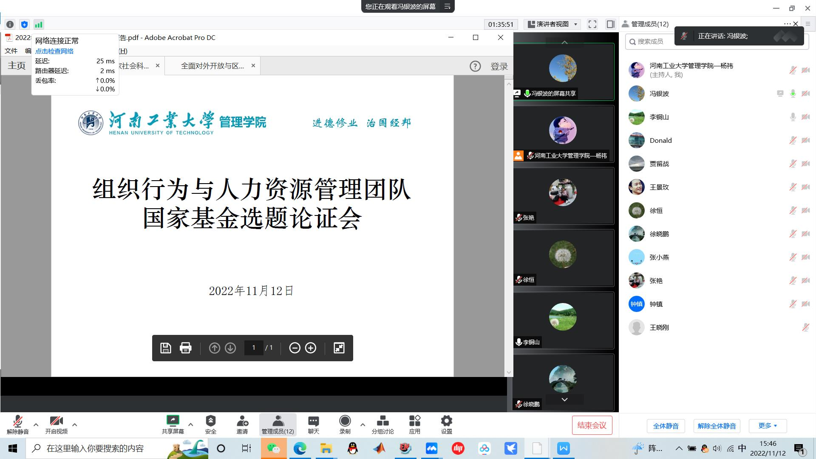Click the End Meeting button
Image resolution: width=816 pixels, height=459 pixels.
pyautogui.click(x=592, y=425)
